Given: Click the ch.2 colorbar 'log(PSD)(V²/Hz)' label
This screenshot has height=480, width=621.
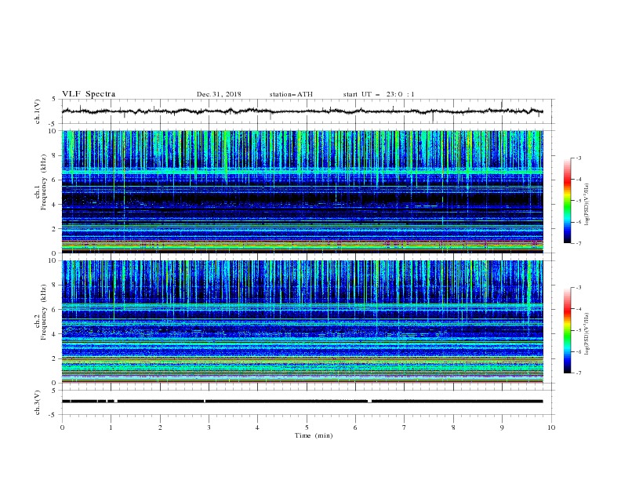Looking at the screenshot, I should coord(587,334).
